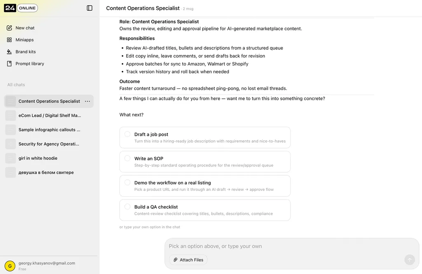Image resolution: width=422 pixels, height=274 pixels.
Task: Go to Brand kits
Action: click(26, 51)
